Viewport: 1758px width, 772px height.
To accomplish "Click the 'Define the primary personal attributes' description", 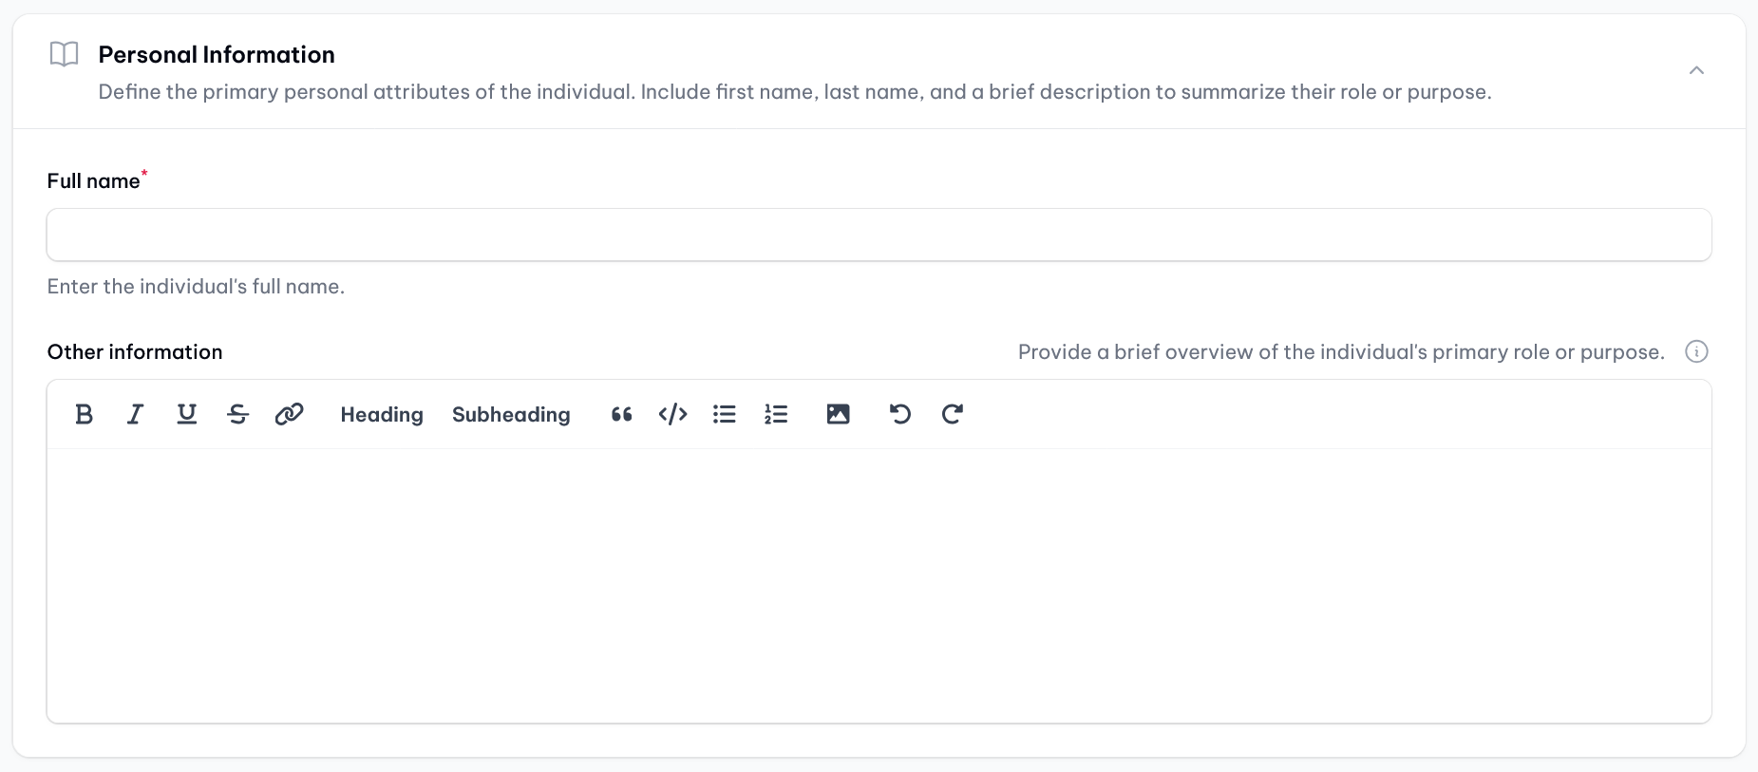I will point(795,92).
